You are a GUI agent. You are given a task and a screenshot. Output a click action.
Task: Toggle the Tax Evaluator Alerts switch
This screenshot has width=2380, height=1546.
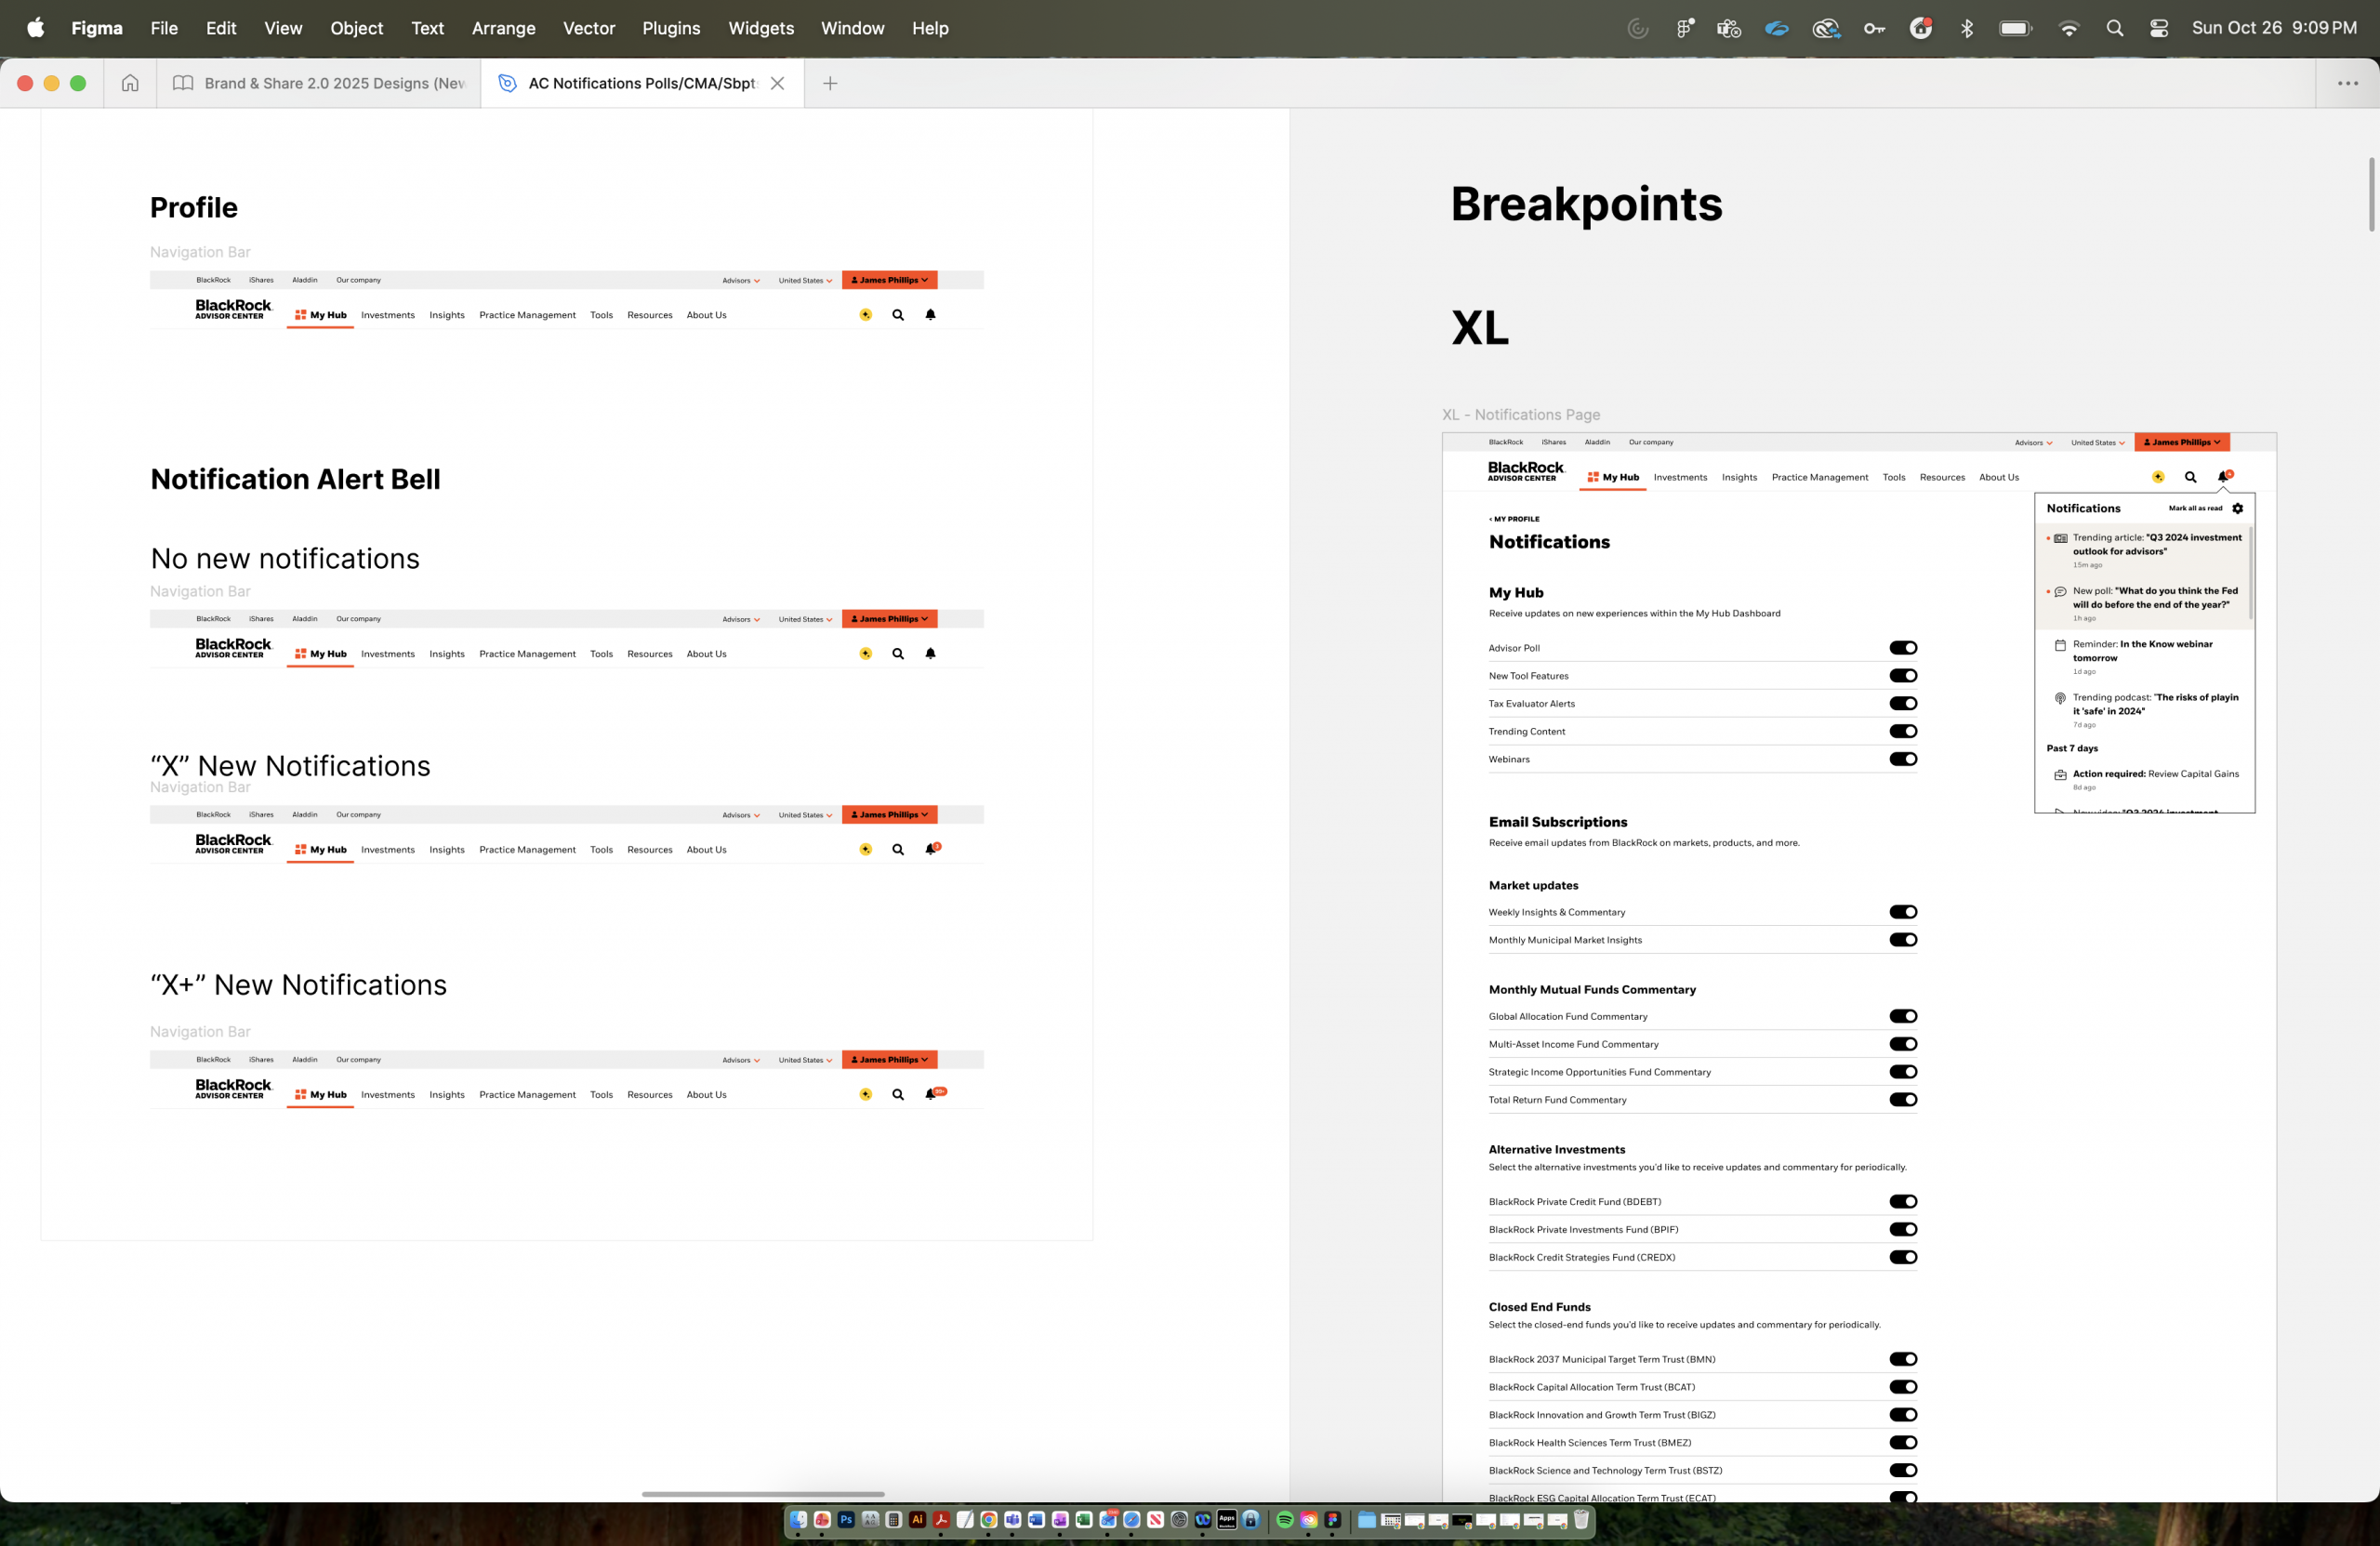click(1903, 704)
